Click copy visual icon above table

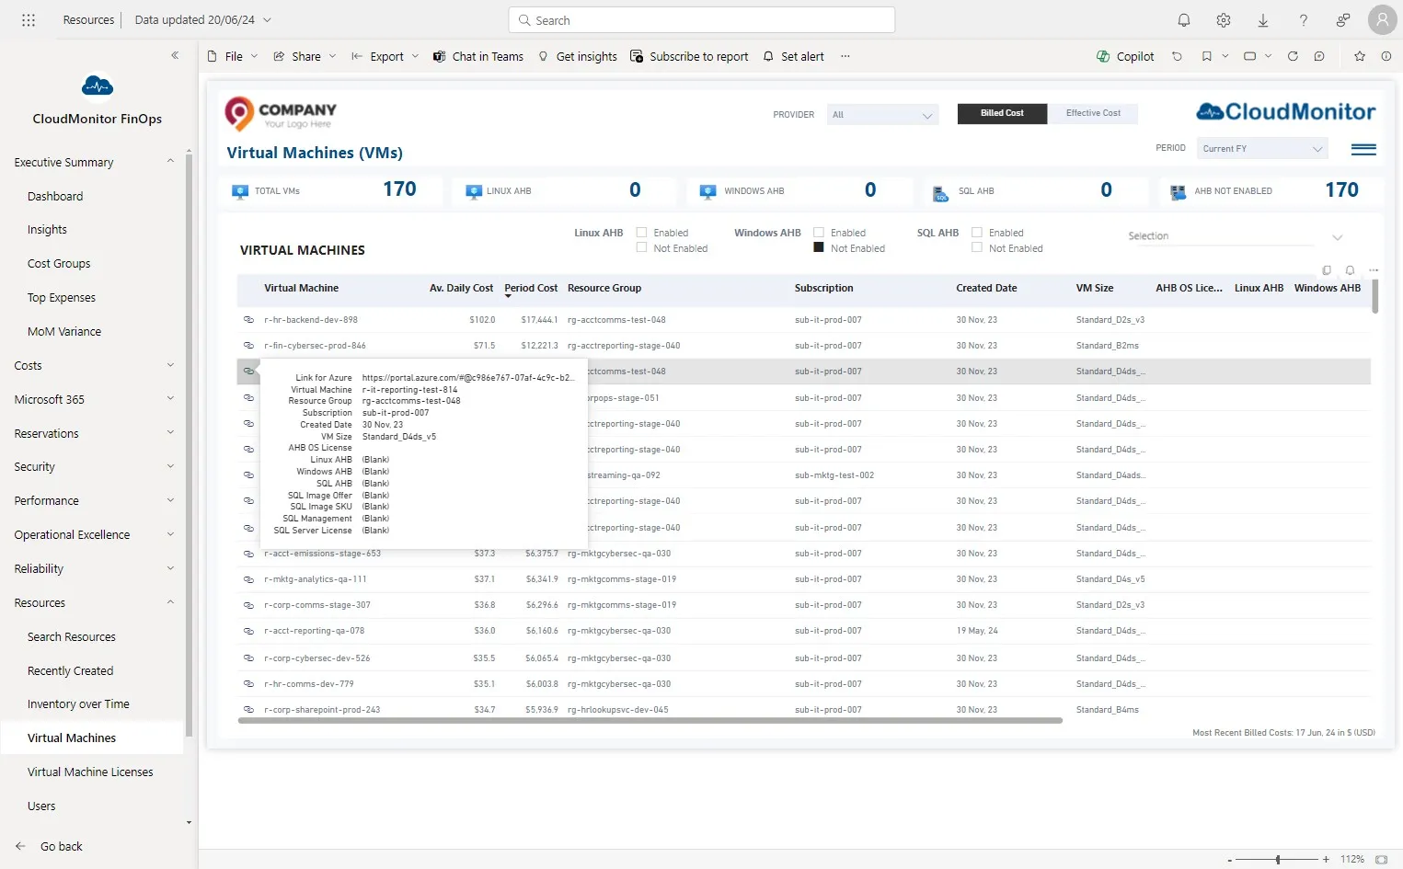pos(1327,270)
